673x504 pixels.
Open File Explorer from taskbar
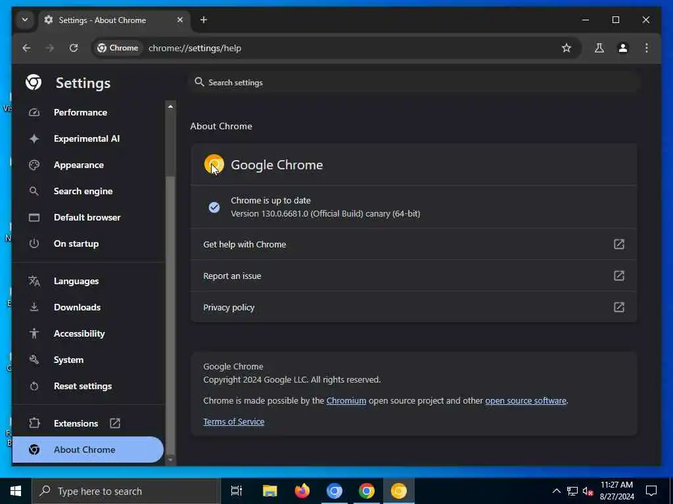(x=270, y=491)
